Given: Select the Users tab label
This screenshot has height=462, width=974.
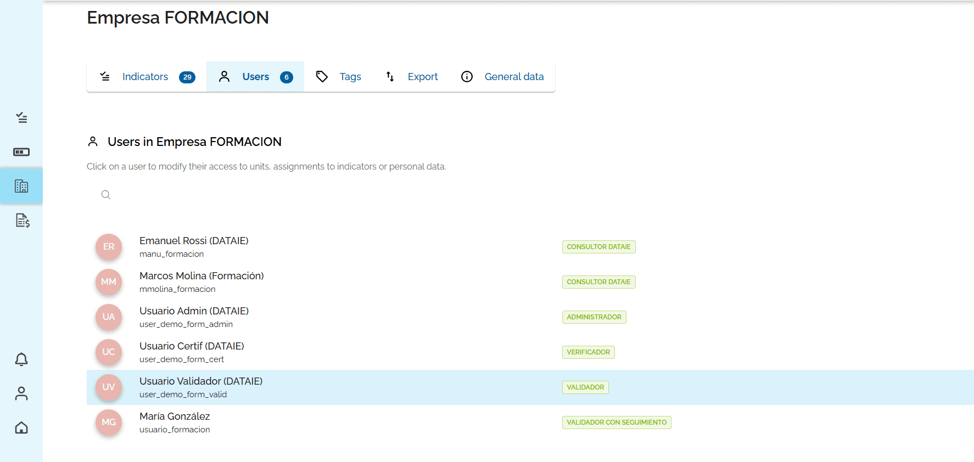Looking at the screenshot, I should pyautogui.click(x=256, y=77).
